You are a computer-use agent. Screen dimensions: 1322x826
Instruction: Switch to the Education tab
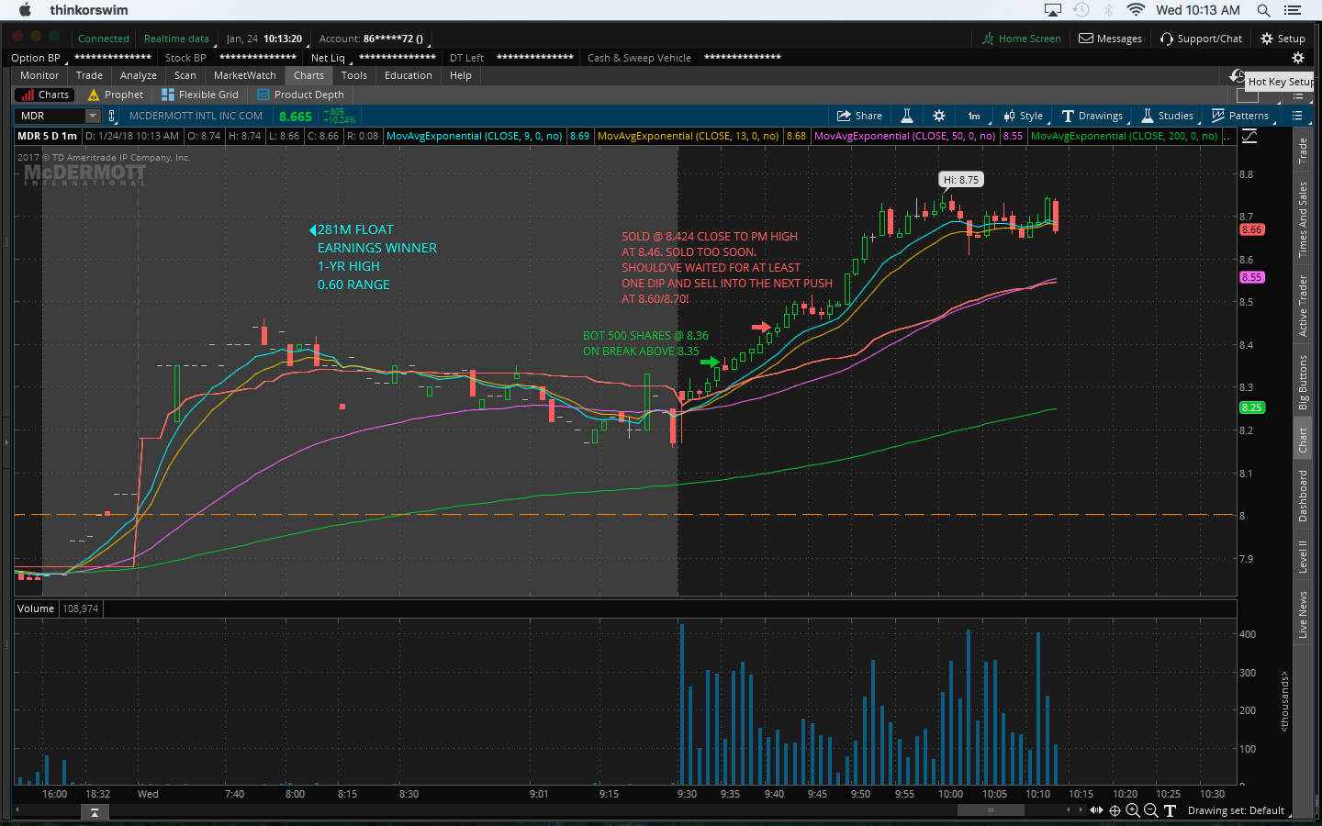pos(409,75)
